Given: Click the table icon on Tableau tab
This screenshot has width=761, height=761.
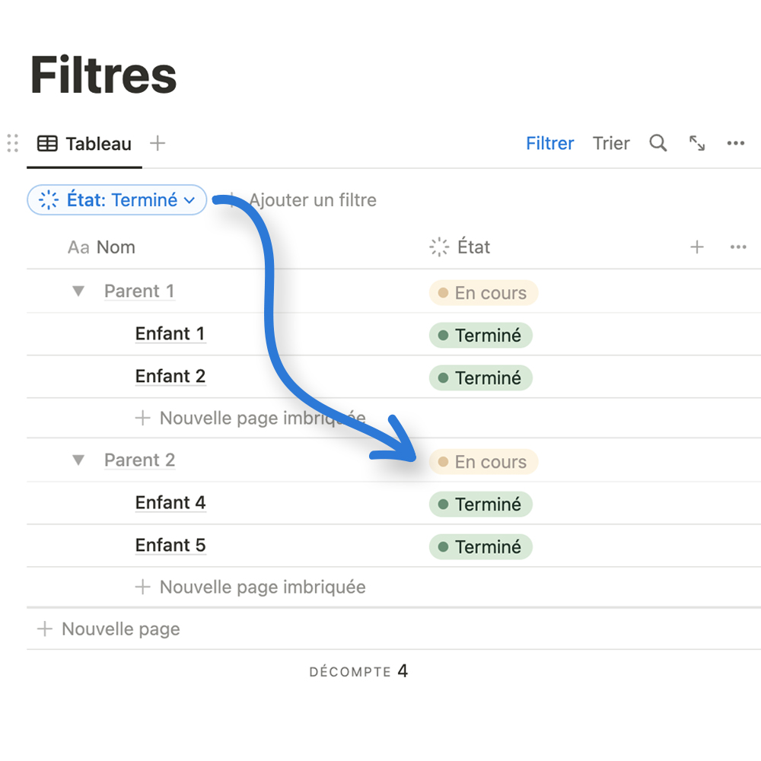Looking at the screenshot, I should (x=47, y=144).
